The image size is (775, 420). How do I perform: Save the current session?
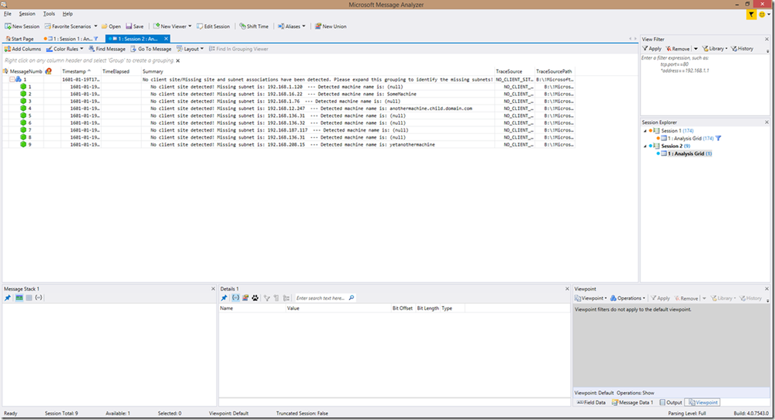click(x=134, y=26)
